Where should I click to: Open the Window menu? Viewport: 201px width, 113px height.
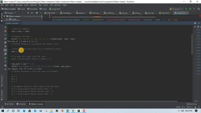point(58,5)
